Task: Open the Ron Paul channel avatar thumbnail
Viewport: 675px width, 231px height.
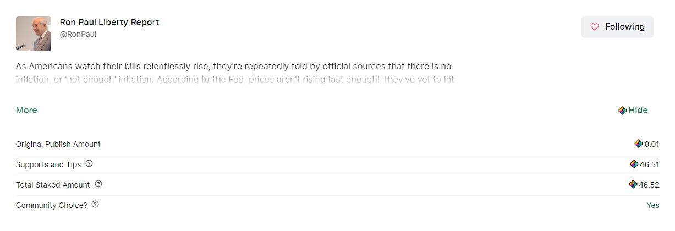Action: 34,34
